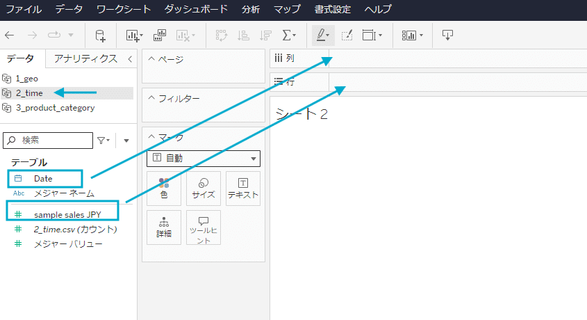Switch to the データ pane tab
The height and width of the screenshot is (320, 587).
point(21,58)
